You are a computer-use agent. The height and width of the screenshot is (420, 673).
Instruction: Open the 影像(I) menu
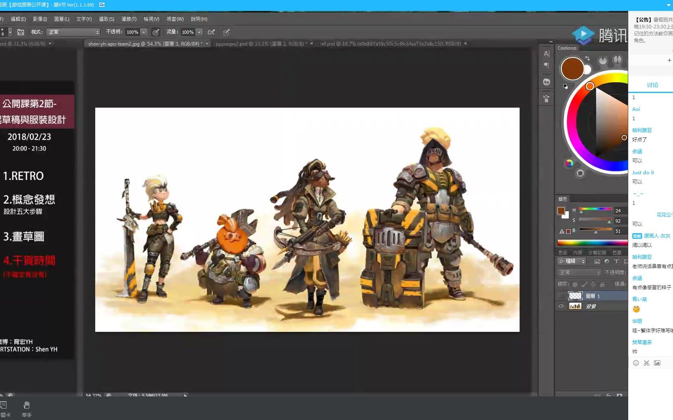click(x=40, y=19)
